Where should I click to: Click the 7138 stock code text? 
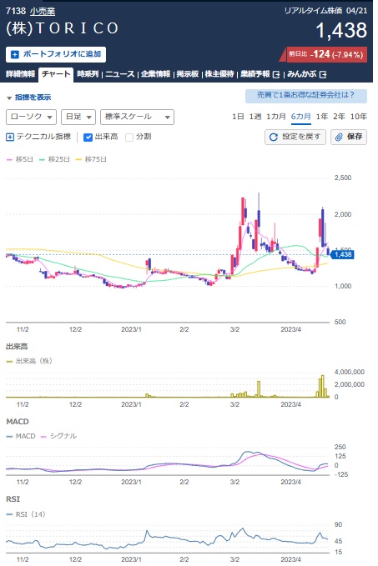click(16, 11)
